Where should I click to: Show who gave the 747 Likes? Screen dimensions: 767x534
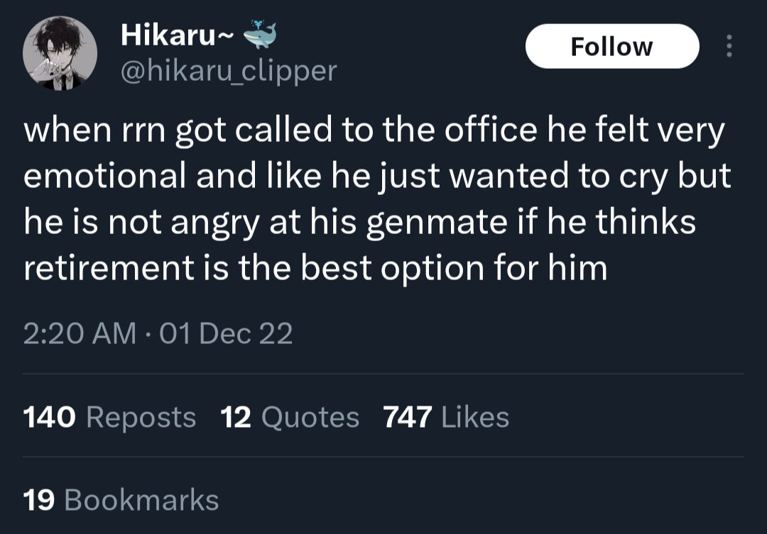[446, 417]
